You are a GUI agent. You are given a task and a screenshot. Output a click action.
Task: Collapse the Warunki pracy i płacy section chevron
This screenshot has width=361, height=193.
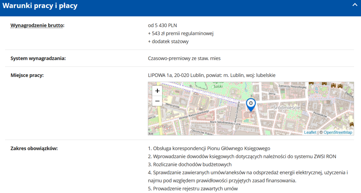tap(354, 5)
